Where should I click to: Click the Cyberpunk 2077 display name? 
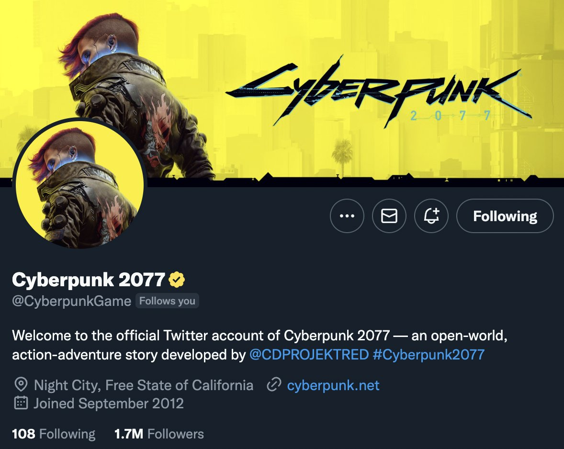click(x=89, y=280)
